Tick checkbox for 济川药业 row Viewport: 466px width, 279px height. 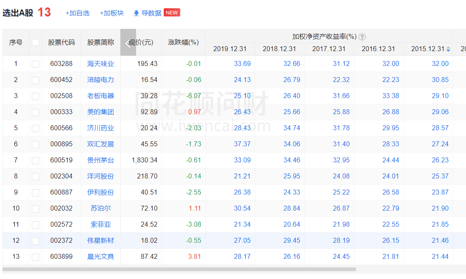point(35,128)
